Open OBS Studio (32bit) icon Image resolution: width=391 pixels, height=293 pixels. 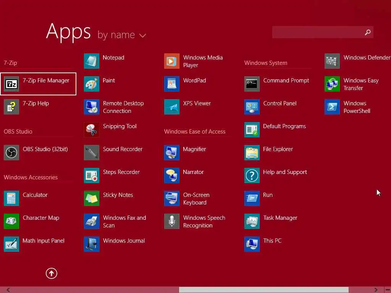(x=11, y=153)
